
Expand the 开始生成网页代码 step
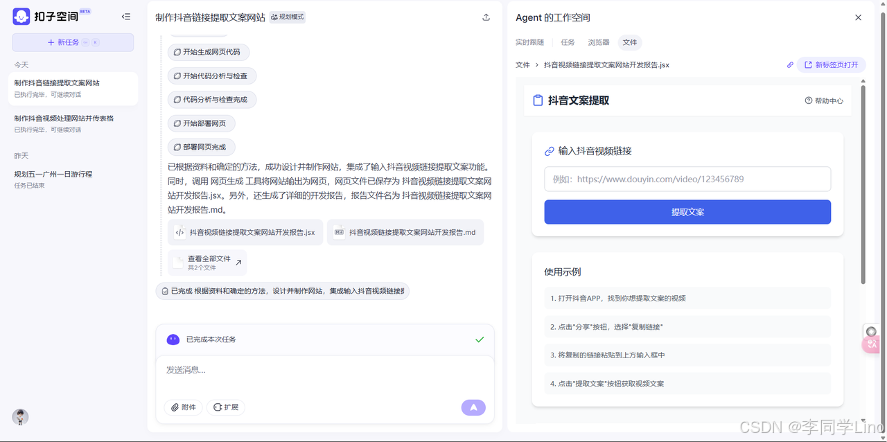coord(209,52)
